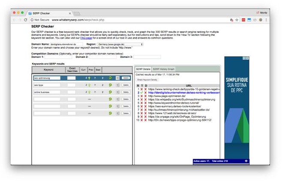Switch to SERP History Graph tab
282x181 pixels.
pos(164,69)
